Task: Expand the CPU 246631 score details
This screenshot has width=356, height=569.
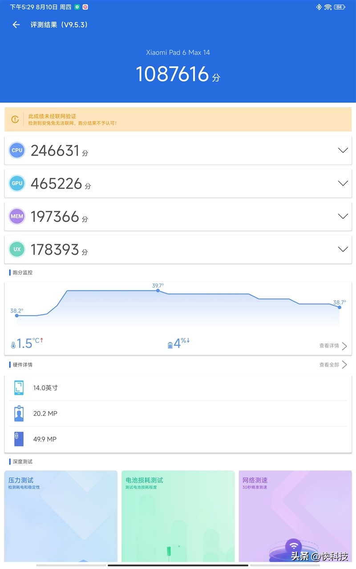Action: click(x=343, y=150)
